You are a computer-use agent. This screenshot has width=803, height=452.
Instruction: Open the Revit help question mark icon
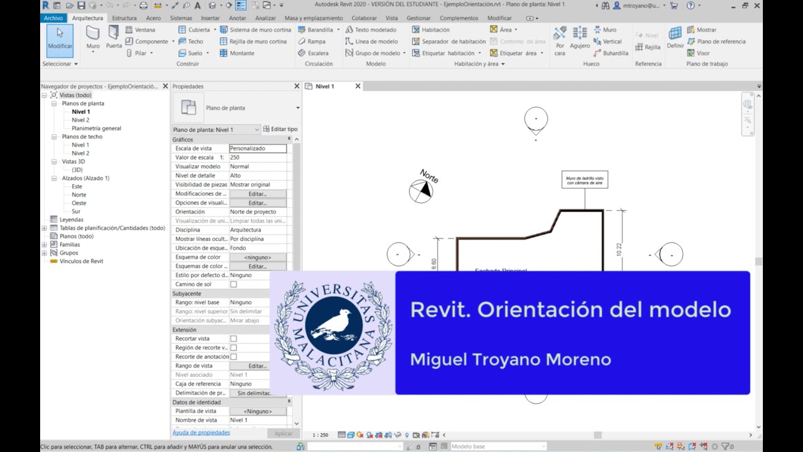[691, 6]
